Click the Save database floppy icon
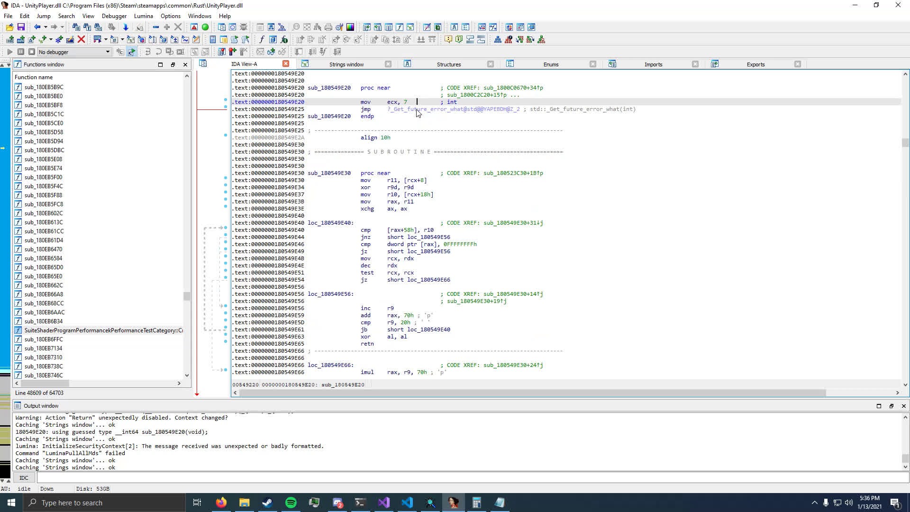This screenshot has height=512, width=910. coord(21,27)
